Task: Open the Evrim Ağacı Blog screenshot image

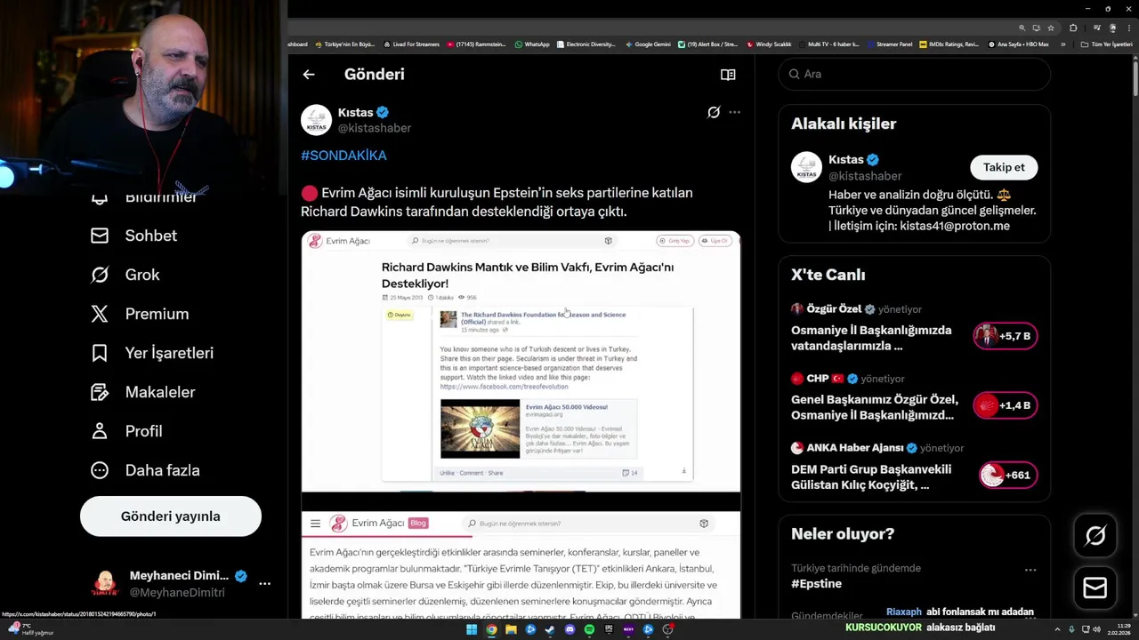Action: pos(521,565)
